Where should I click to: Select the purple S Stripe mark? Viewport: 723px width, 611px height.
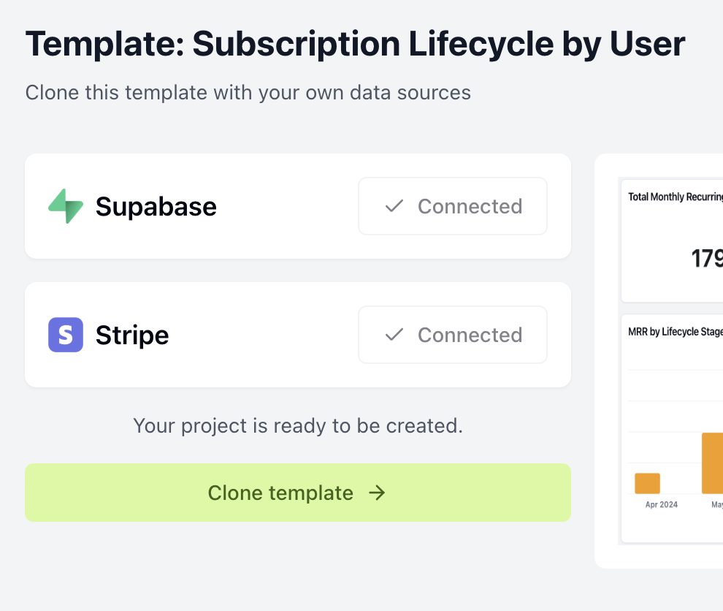click(64, 335)
